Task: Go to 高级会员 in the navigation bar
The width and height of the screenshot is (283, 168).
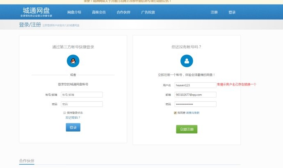Action: [x=99, y=12]
